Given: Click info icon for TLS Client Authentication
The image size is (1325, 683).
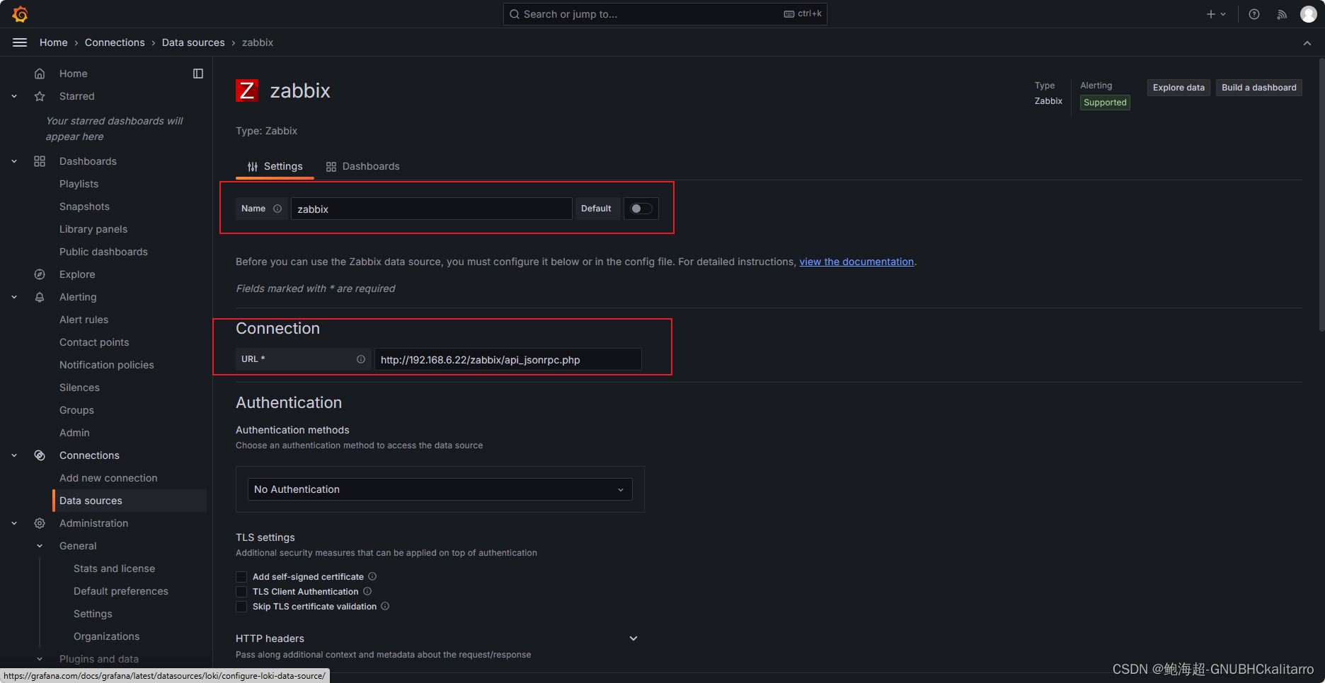Looking at the screenshot, I should [367, 591].
